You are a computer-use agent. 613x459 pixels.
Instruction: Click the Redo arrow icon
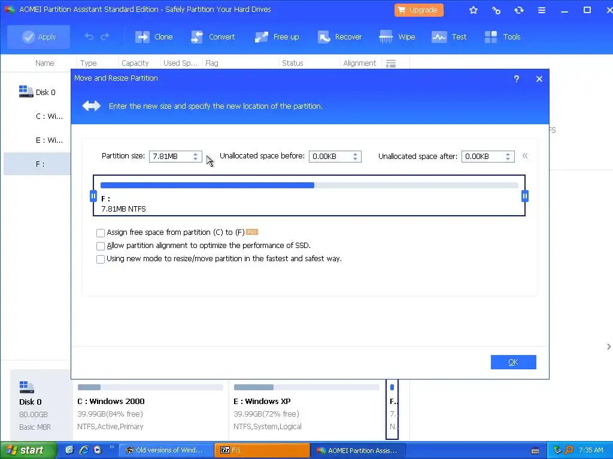tap(105, 36)
